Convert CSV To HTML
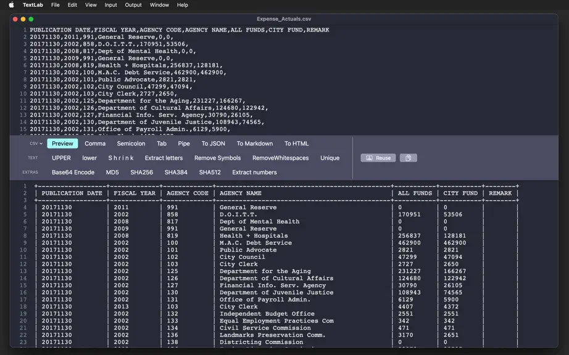This screenshot has height=355, width=569. tap(296, 144)
